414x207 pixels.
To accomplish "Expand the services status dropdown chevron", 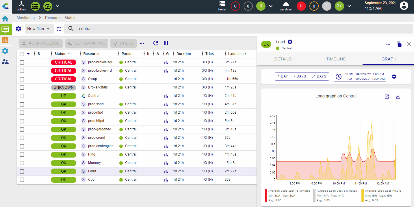I will click(349, 6).
